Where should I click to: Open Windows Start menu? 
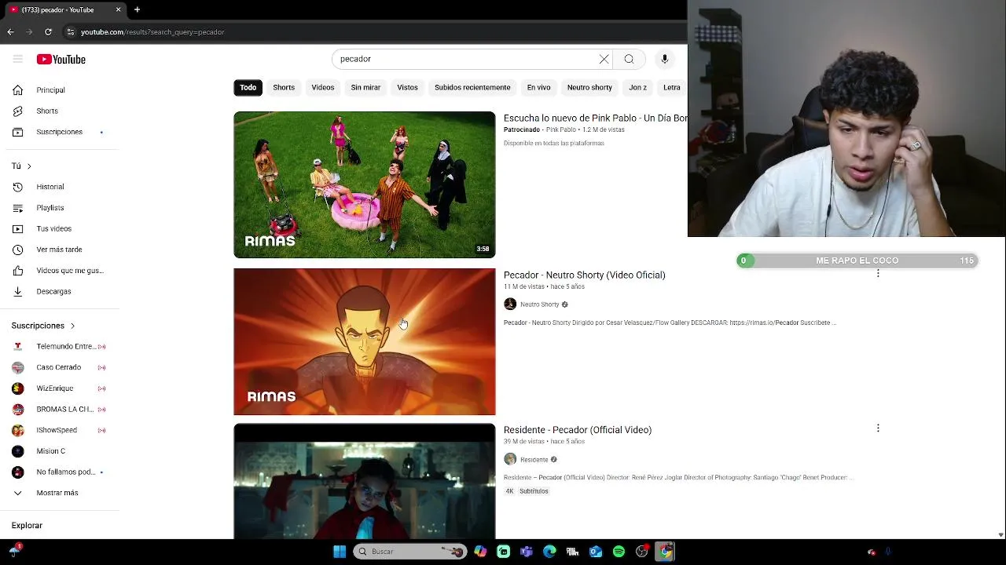(340, 552)
